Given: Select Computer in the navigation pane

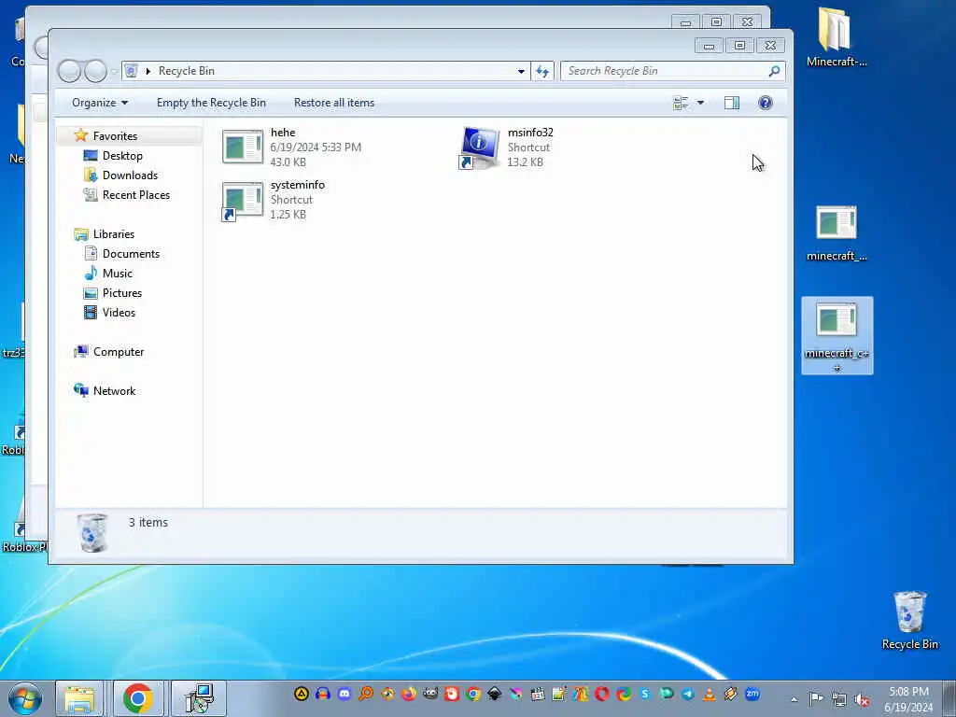Looking at the screenshot, I should point(119,352).
